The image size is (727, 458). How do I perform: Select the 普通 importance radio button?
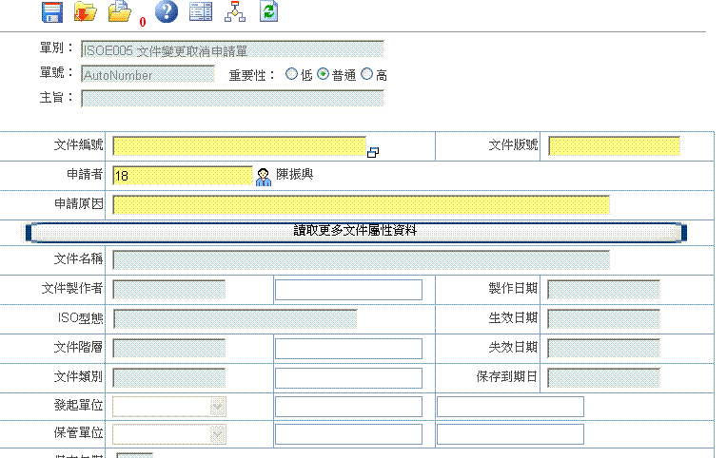(x=323, y=74)
